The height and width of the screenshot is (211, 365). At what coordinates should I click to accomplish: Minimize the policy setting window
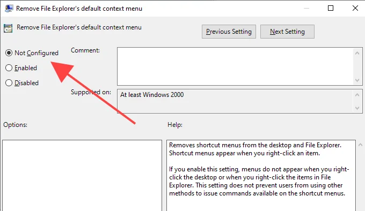pyautogui.click(x=306, y=8)
